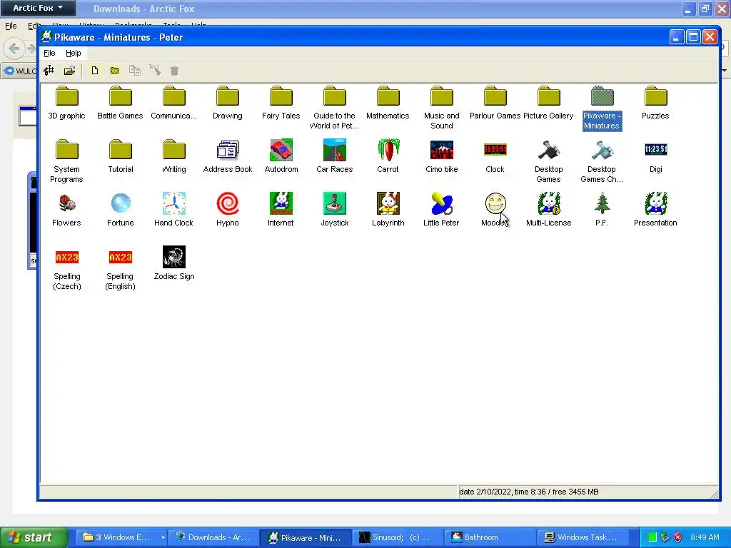Select the Clock program icon

(x=495, y=156)
